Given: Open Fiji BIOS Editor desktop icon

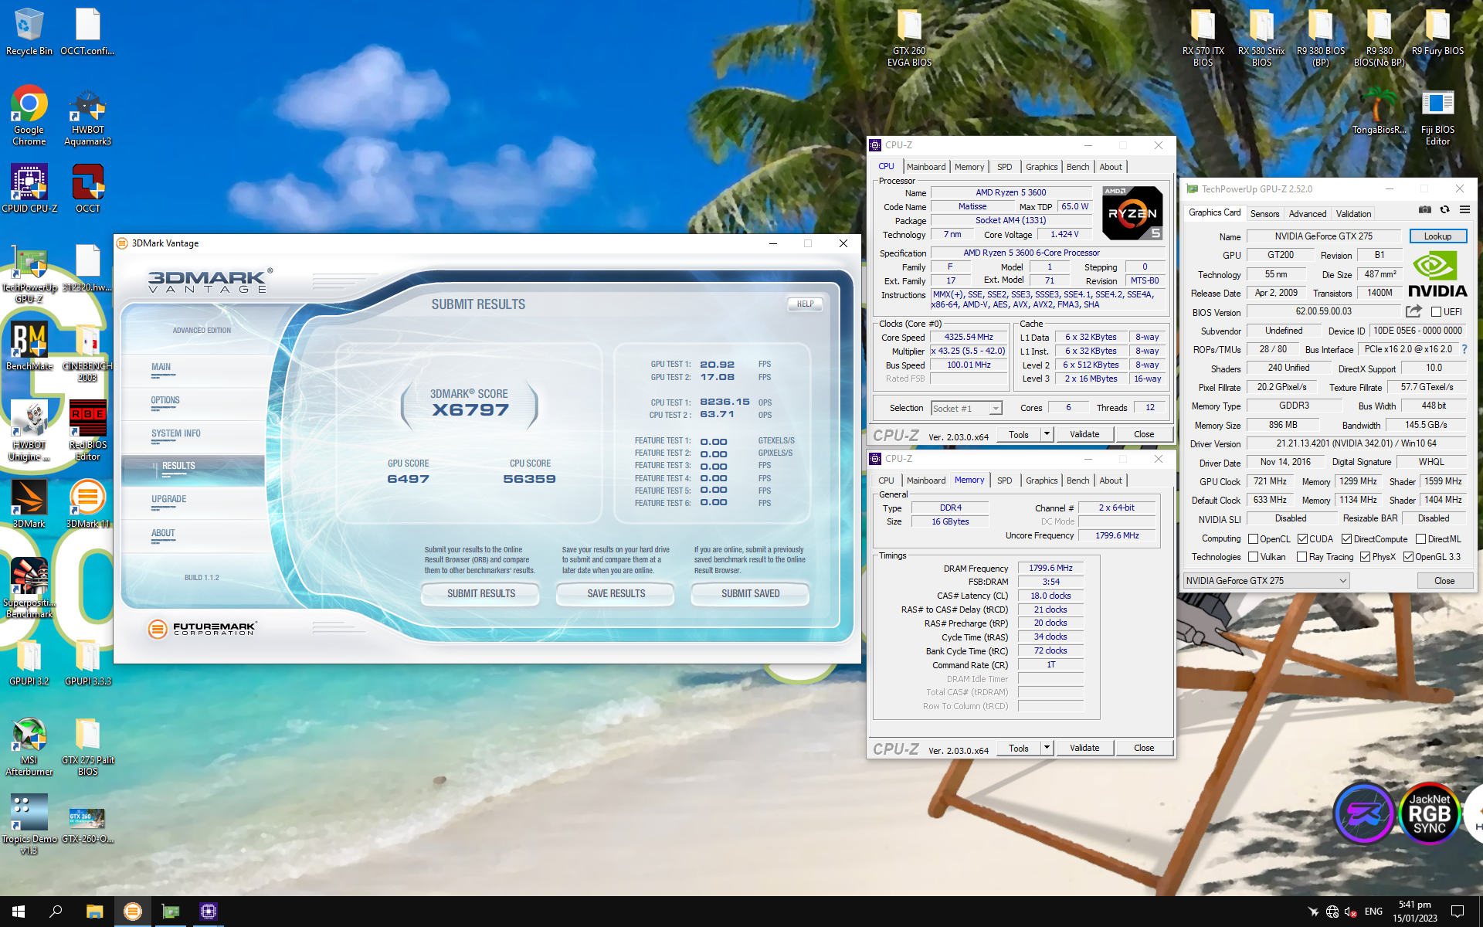Looking at the screenshot, I should [x=1437, y=116].
